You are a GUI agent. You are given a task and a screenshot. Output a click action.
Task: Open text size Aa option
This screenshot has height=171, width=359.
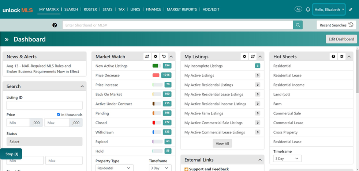pyautogui.click(x=298, y=9)
